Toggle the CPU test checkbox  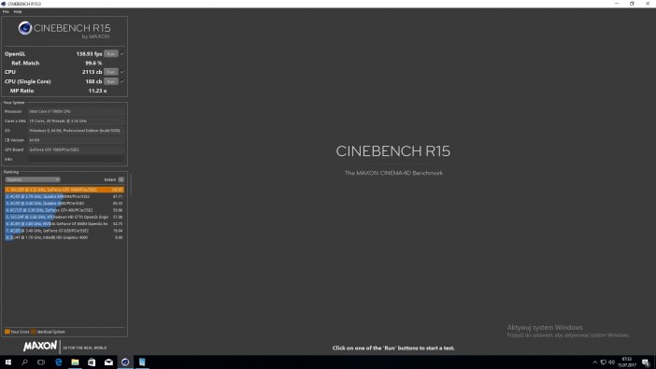(x=122, y=72)
